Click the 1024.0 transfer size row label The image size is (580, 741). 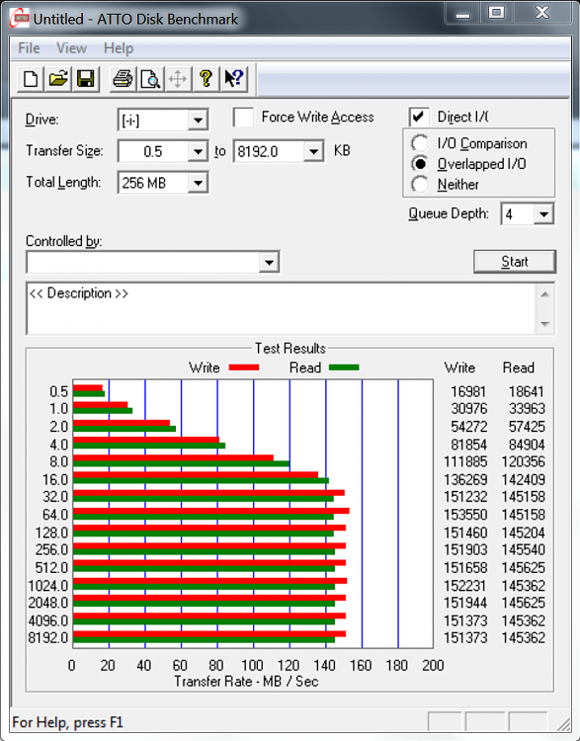click(x=48, y=586)
